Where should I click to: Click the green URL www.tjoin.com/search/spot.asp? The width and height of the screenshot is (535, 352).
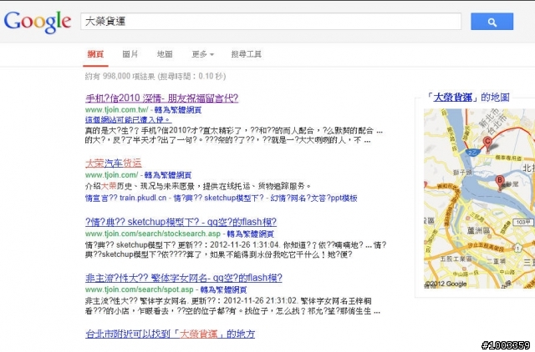pyautogui.click(x=140, y=289)
